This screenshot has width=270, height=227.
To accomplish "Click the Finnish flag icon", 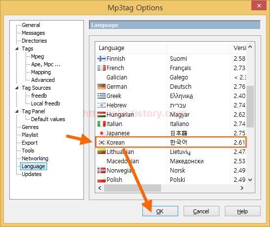I will pos(102,59).
